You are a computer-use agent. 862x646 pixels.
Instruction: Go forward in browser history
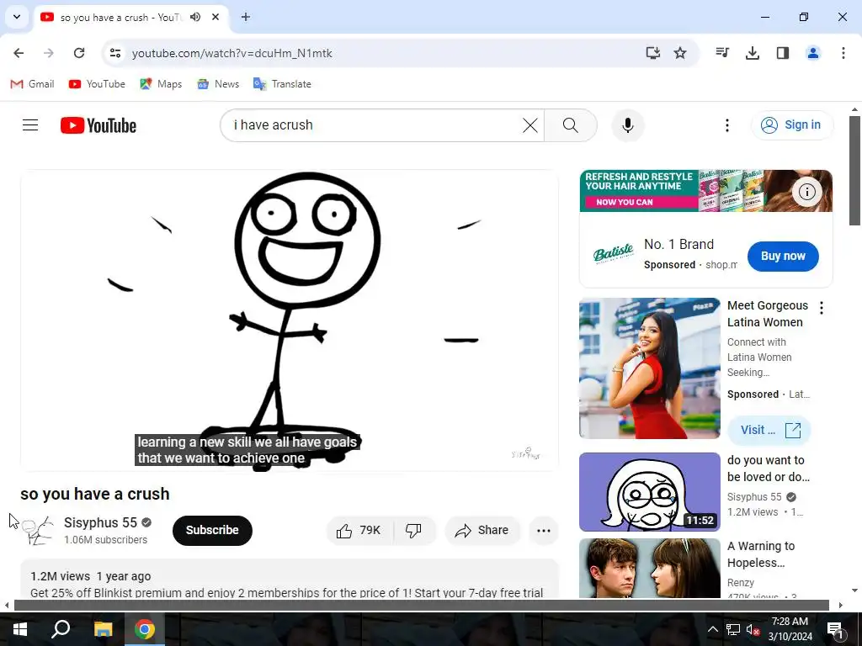[x=49, y=53]
